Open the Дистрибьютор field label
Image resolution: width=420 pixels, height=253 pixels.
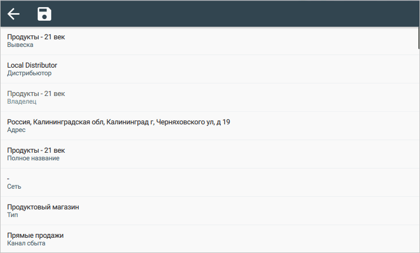coord(29,73)
